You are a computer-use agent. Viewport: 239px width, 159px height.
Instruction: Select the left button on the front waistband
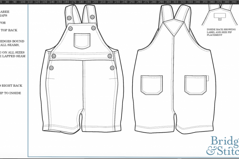[x=54, y=56]
